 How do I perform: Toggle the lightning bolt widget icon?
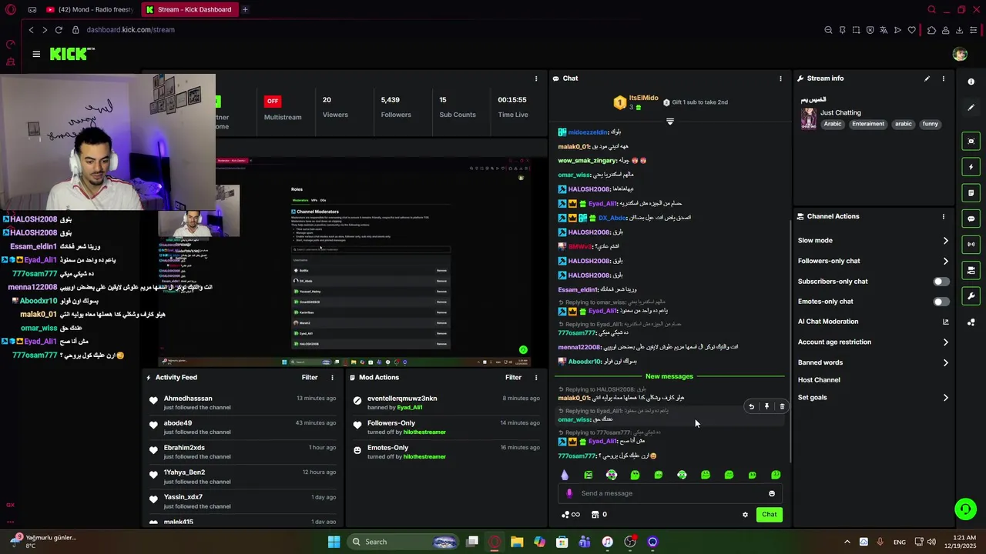(x=971, y=167)
